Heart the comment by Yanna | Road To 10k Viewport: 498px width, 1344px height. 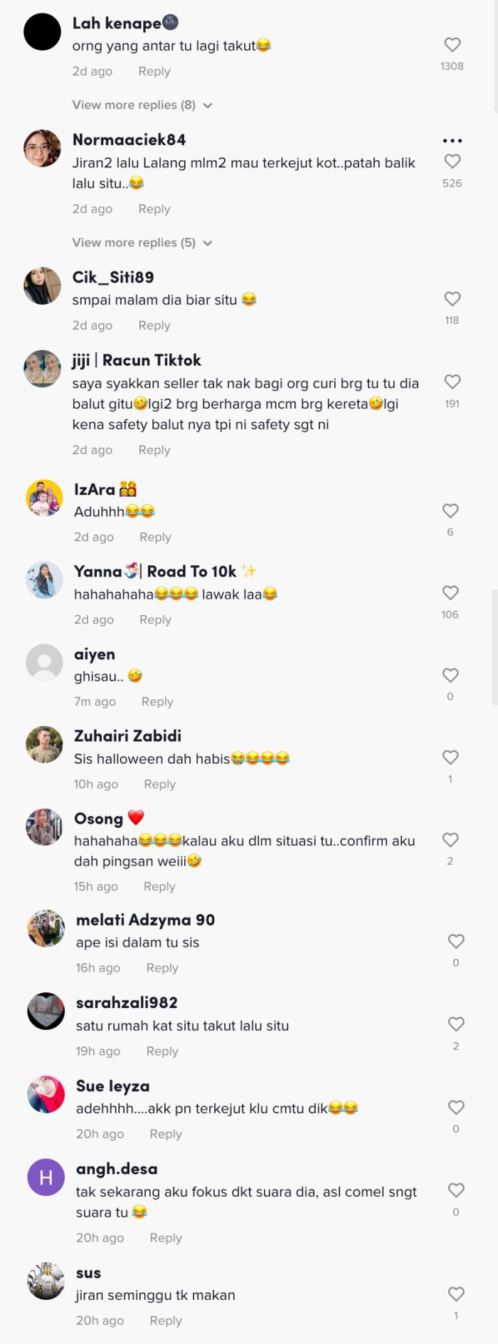tap(450, 592)
